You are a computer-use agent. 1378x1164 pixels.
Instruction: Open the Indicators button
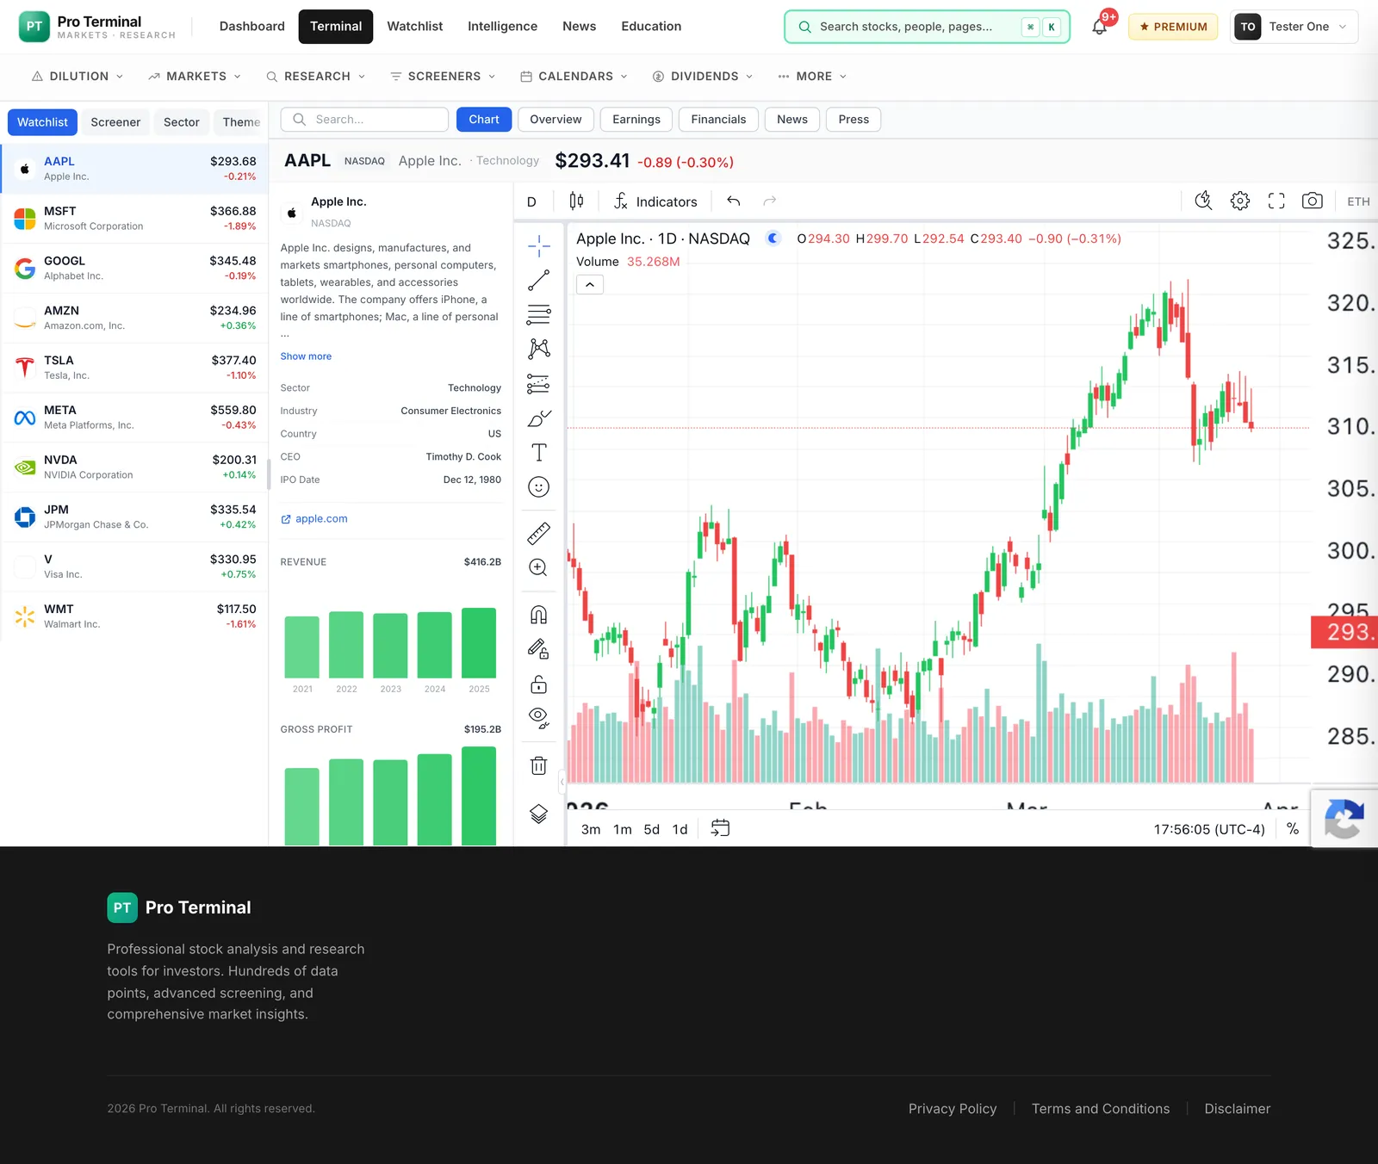pyautogui.click(x=655, y=201)
